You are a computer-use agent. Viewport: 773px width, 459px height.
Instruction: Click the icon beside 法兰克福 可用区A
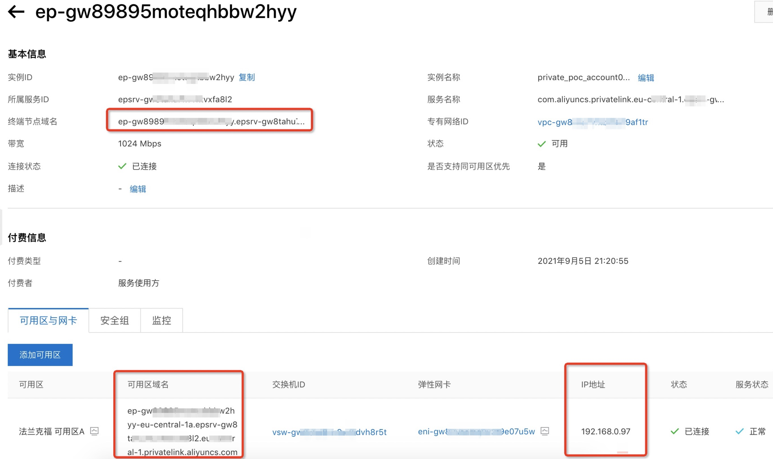point(94,431)
